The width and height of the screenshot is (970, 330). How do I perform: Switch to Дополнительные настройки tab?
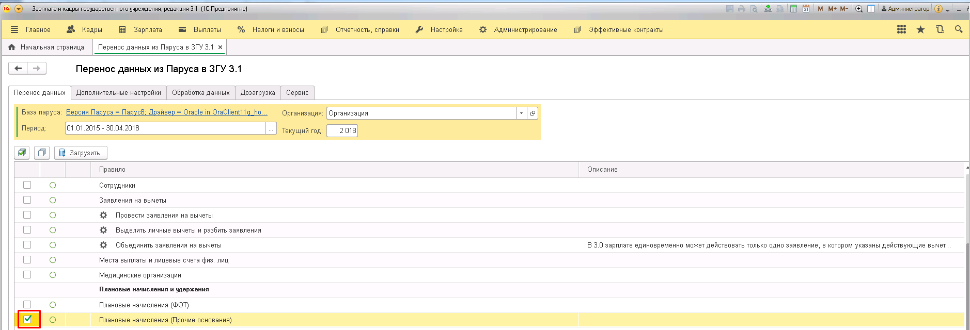pyautogui.click(x=118, y=93)
